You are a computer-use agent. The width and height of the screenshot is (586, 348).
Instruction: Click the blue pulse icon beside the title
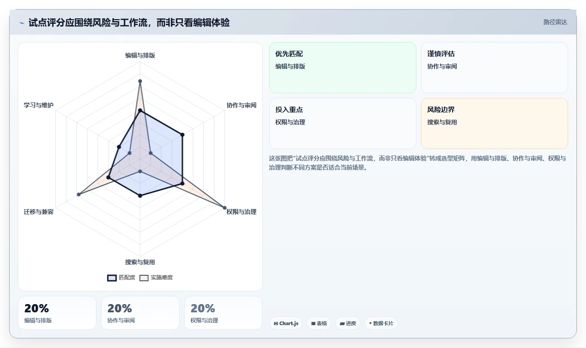pyautogui.click(x=22, y=22)
